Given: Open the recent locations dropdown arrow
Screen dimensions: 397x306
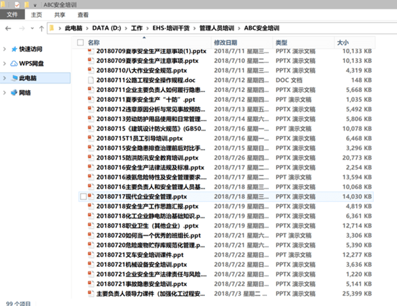Looking at the screenshot, I should point(30,28).
